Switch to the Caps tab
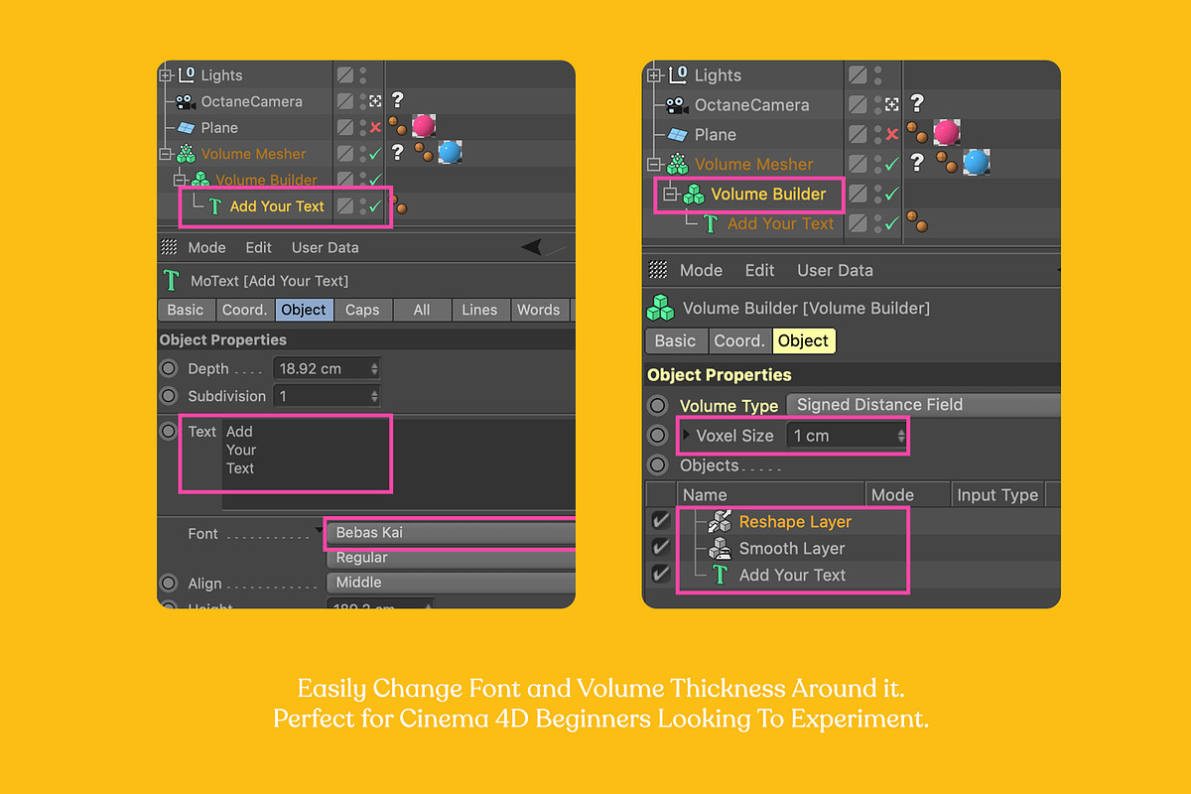 362,310
